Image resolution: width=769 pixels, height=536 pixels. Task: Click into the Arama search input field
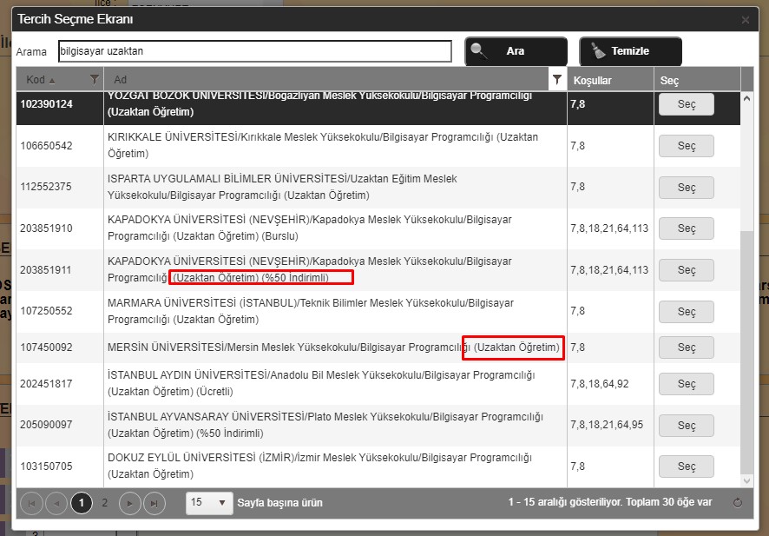pos(255,51)
